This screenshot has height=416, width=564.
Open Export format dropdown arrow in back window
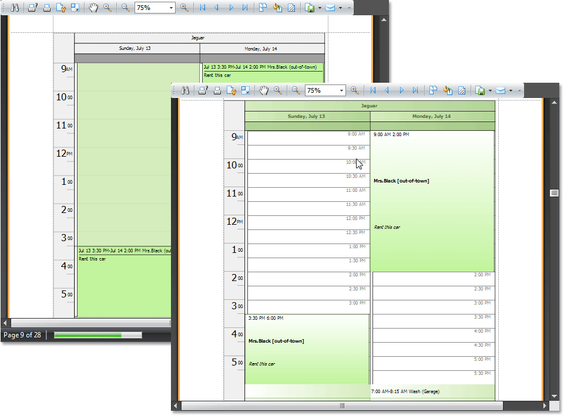click(320, 8)
